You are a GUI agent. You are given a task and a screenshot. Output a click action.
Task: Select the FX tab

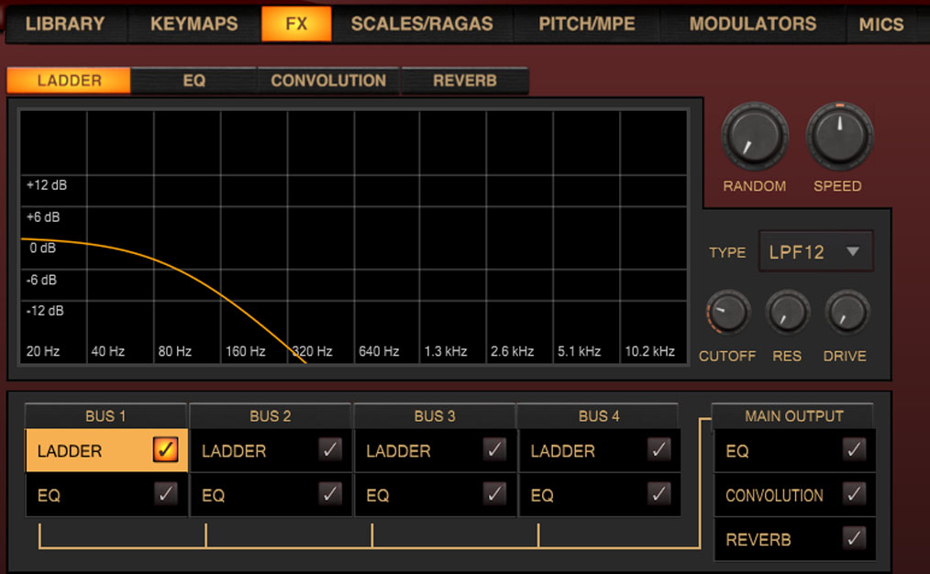296,24
